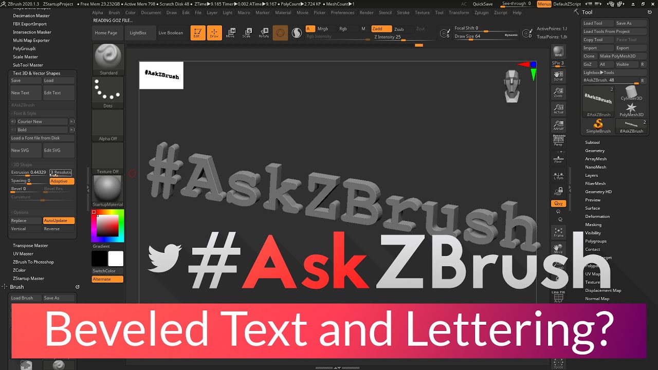Expand the NanoMesh section

tap(595, 167)
